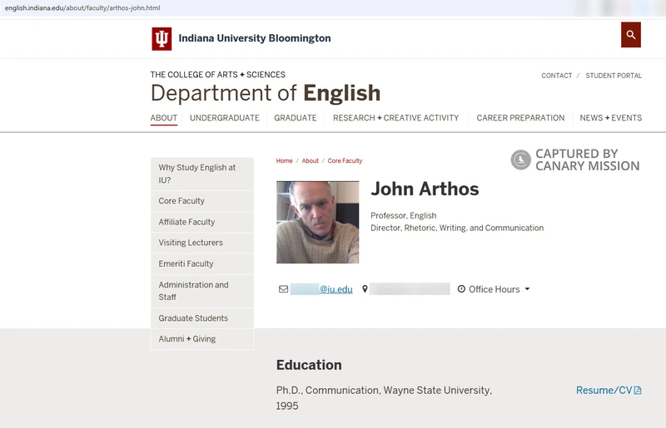Click the @iu.edu email link
Image resolution: width=666 pixels, height=428 pixels.
click(321, 289)
